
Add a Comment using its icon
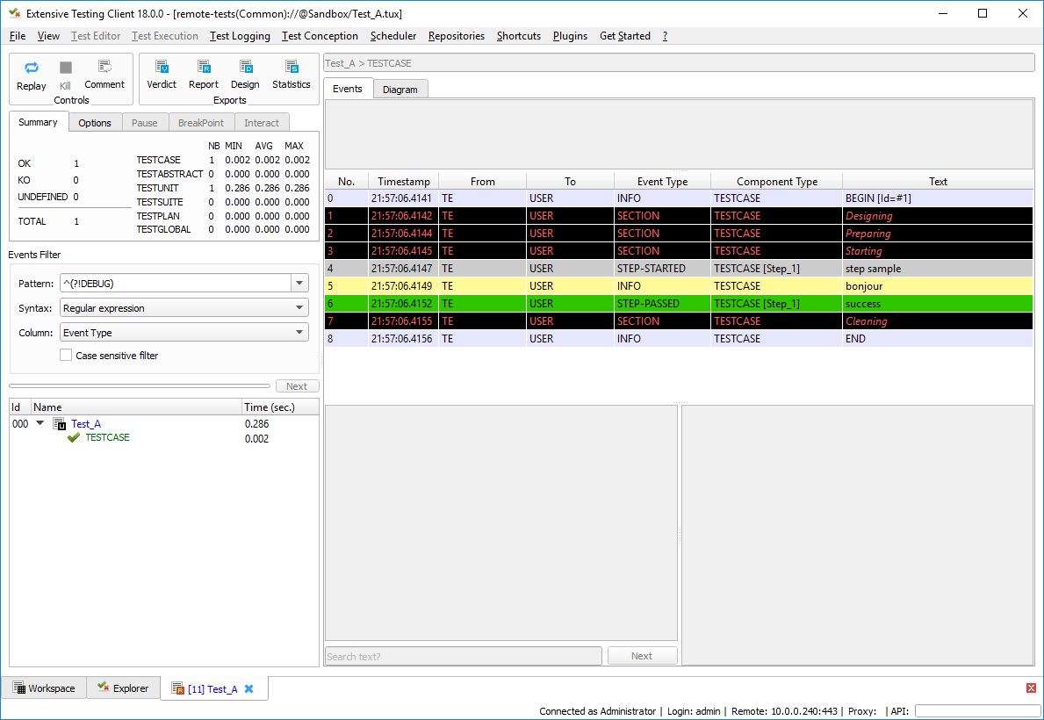(x=104, y=66)
